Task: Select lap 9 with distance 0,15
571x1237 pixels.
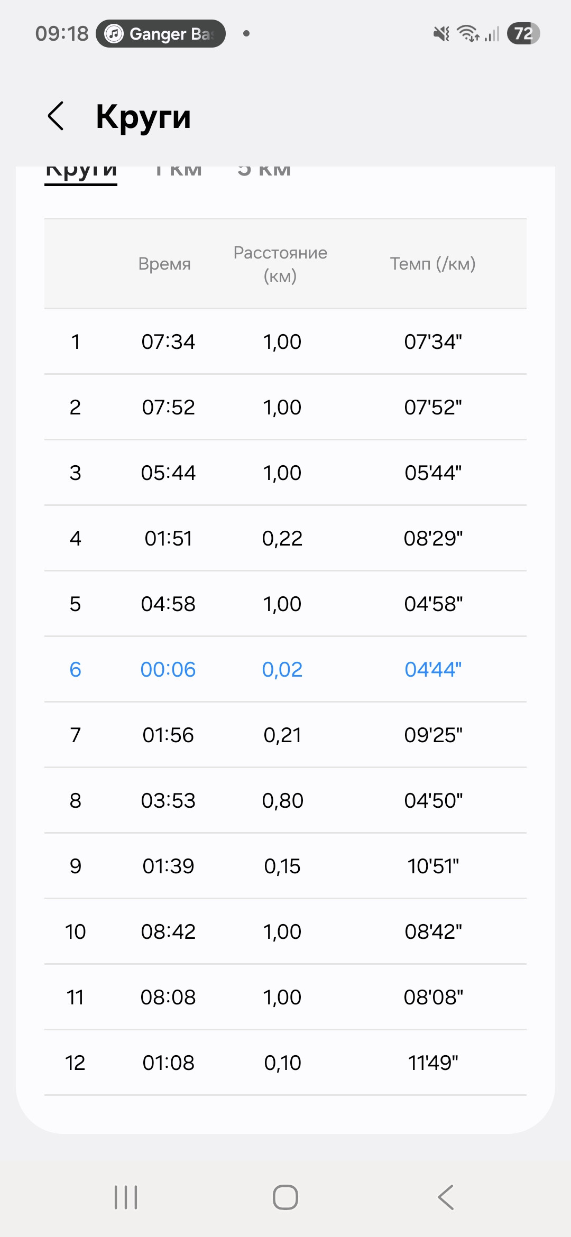Action: tap(285, 866)
